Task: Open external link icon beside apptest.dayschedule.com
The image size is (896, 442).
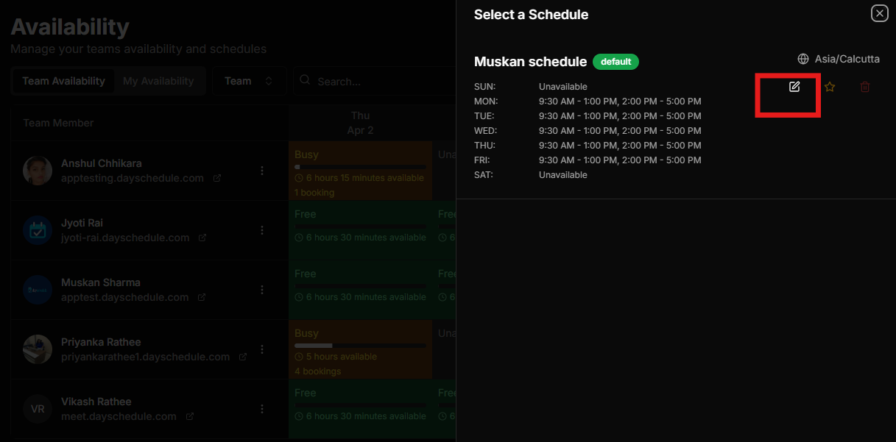Action: pyautogui.click(x=202, y=298)
